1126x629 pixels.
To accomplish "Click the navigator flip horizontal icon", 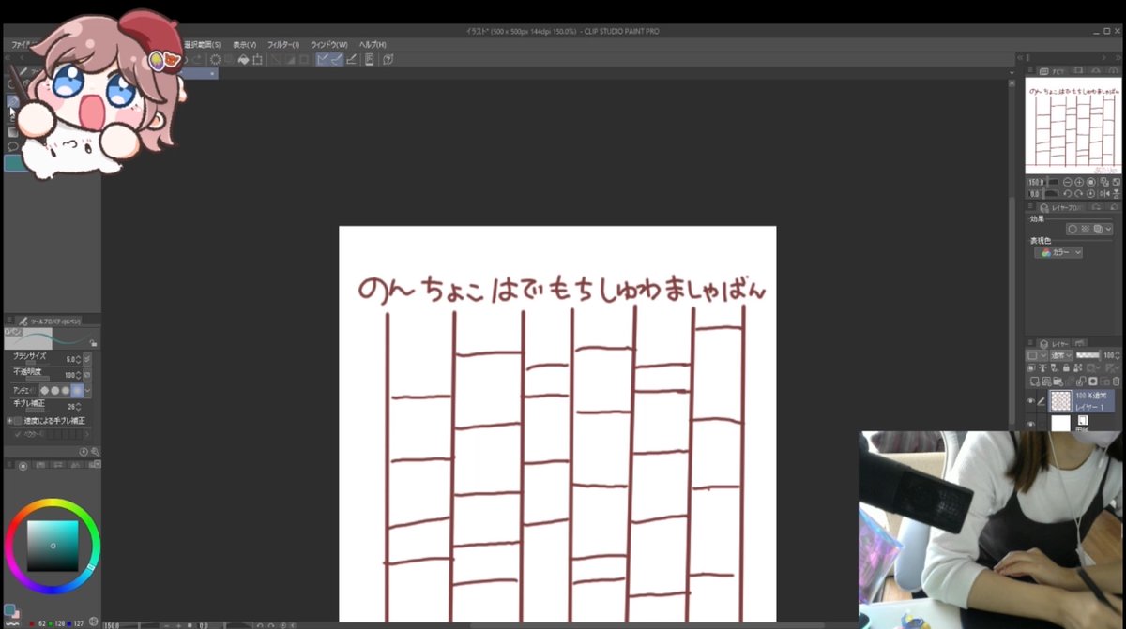I will (1104, 194).
